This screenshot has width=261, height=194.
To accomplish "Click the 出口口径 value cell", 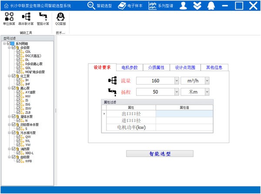I will [x=184, y=114].
